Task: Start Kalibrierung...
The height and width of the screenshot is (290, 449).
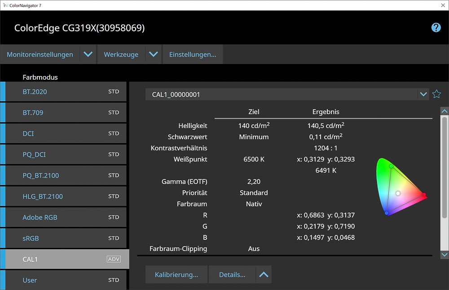Action: coord(176,275)
